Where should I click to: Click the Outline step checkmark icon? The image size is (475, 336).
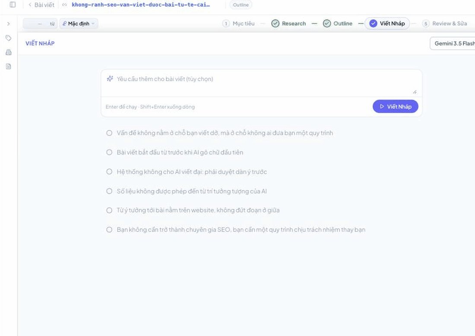[326, 23]
